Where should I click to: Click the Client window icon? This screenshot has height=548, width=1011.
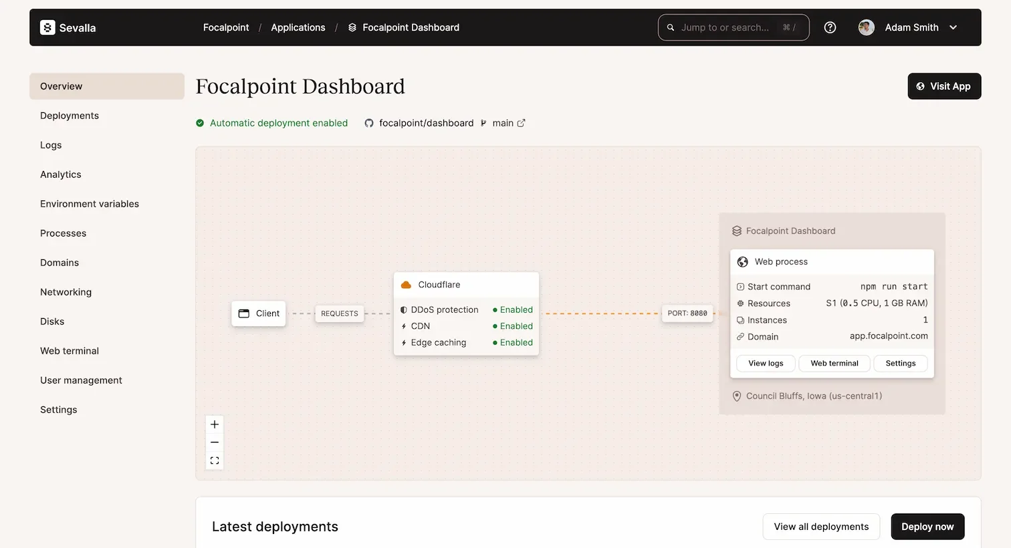tap(244, 313)
